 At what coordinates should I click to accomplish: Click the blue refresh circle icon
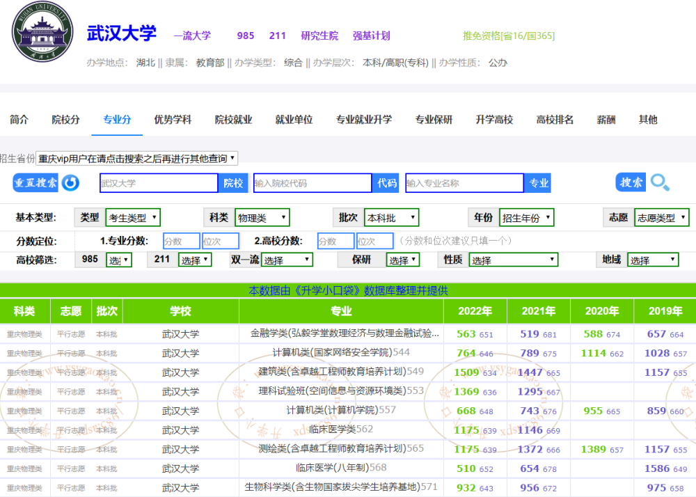[70, 183]
